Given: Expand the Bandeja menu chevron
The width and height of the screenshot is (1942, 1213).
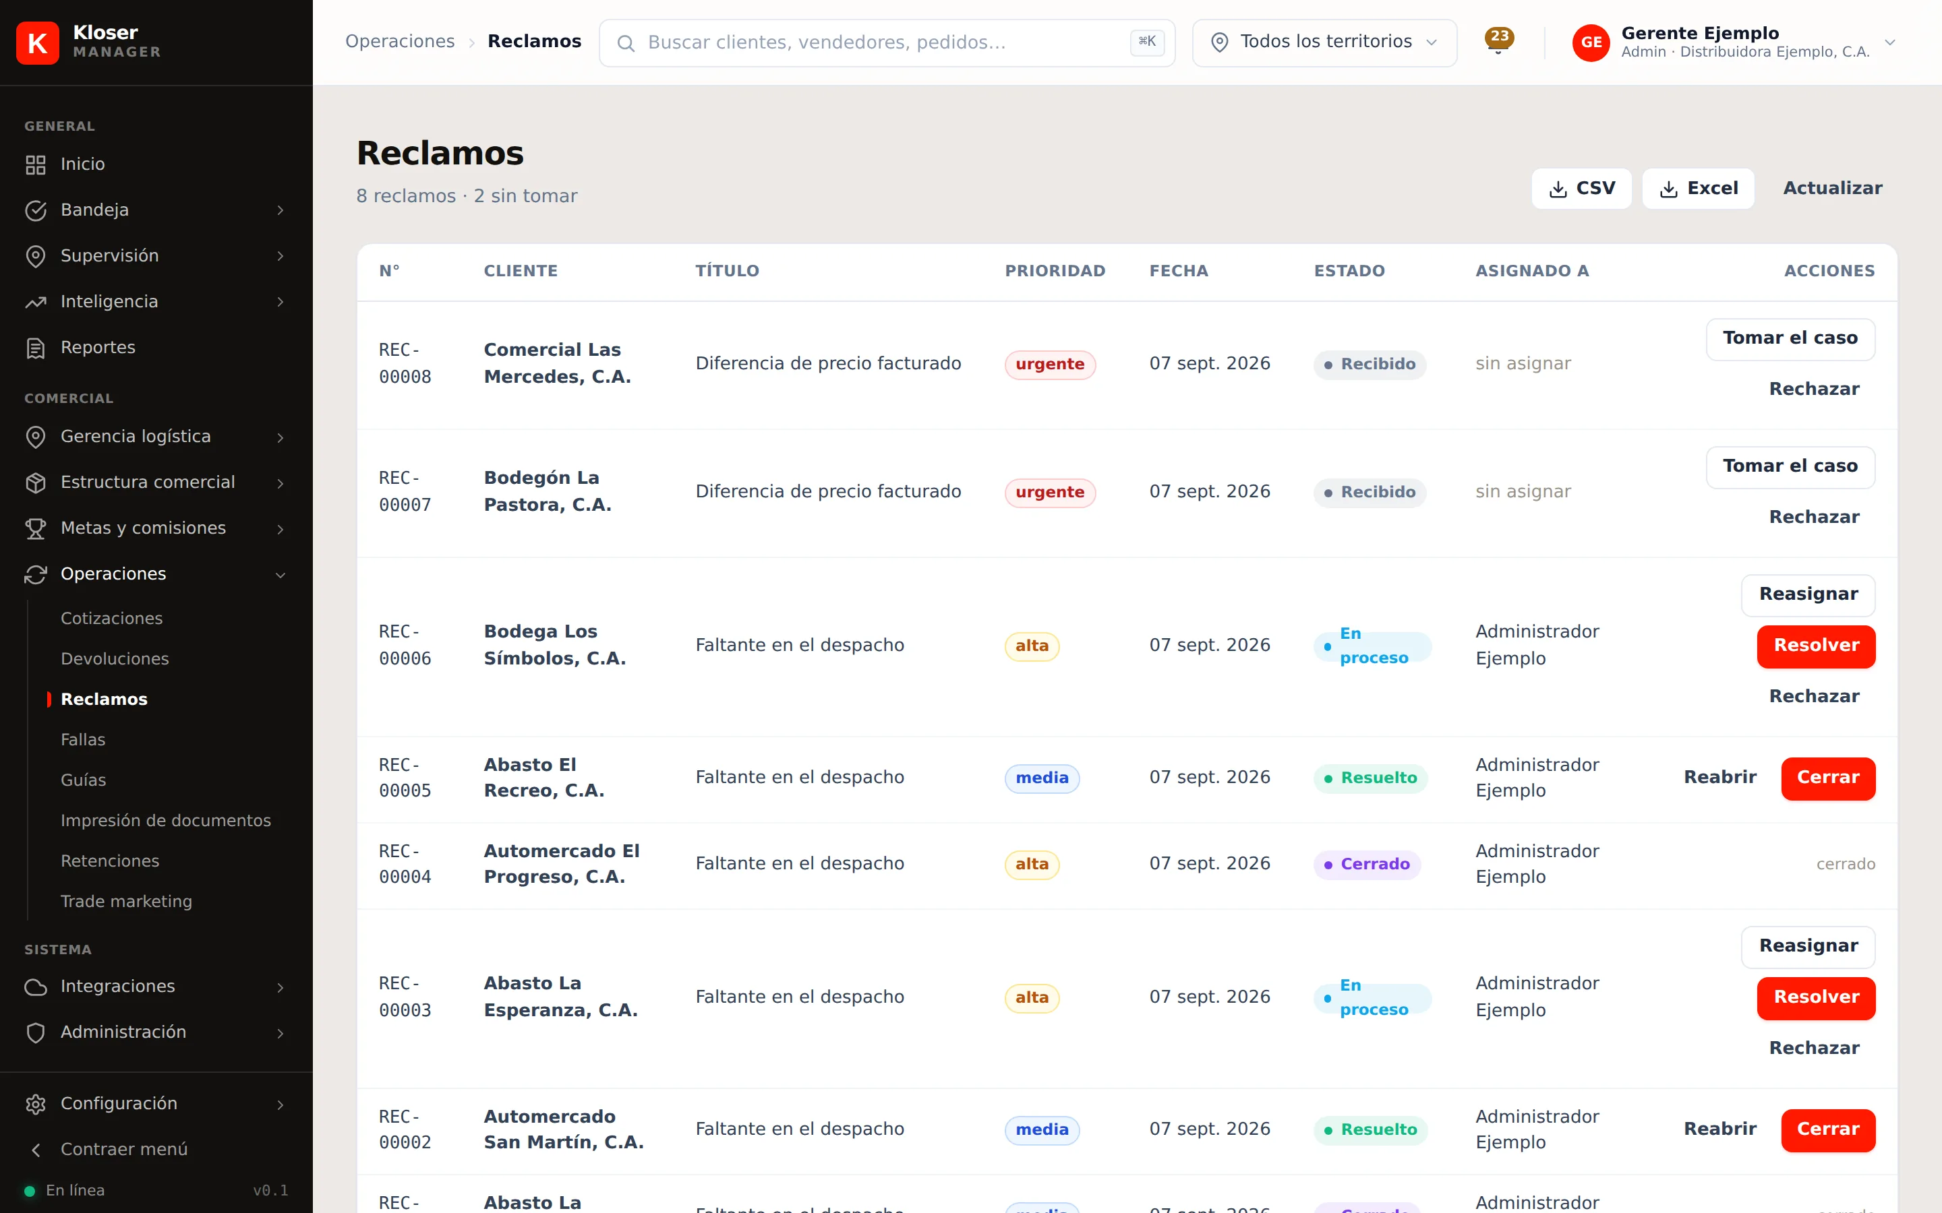Looking at the screenshot, I should [280, 210].
